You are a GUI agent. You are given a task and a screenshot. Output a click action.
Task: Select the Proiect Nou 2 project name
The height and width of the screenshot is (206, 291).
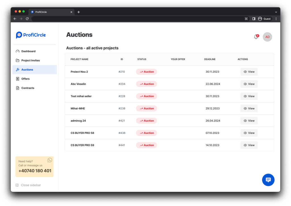[79, 72]
